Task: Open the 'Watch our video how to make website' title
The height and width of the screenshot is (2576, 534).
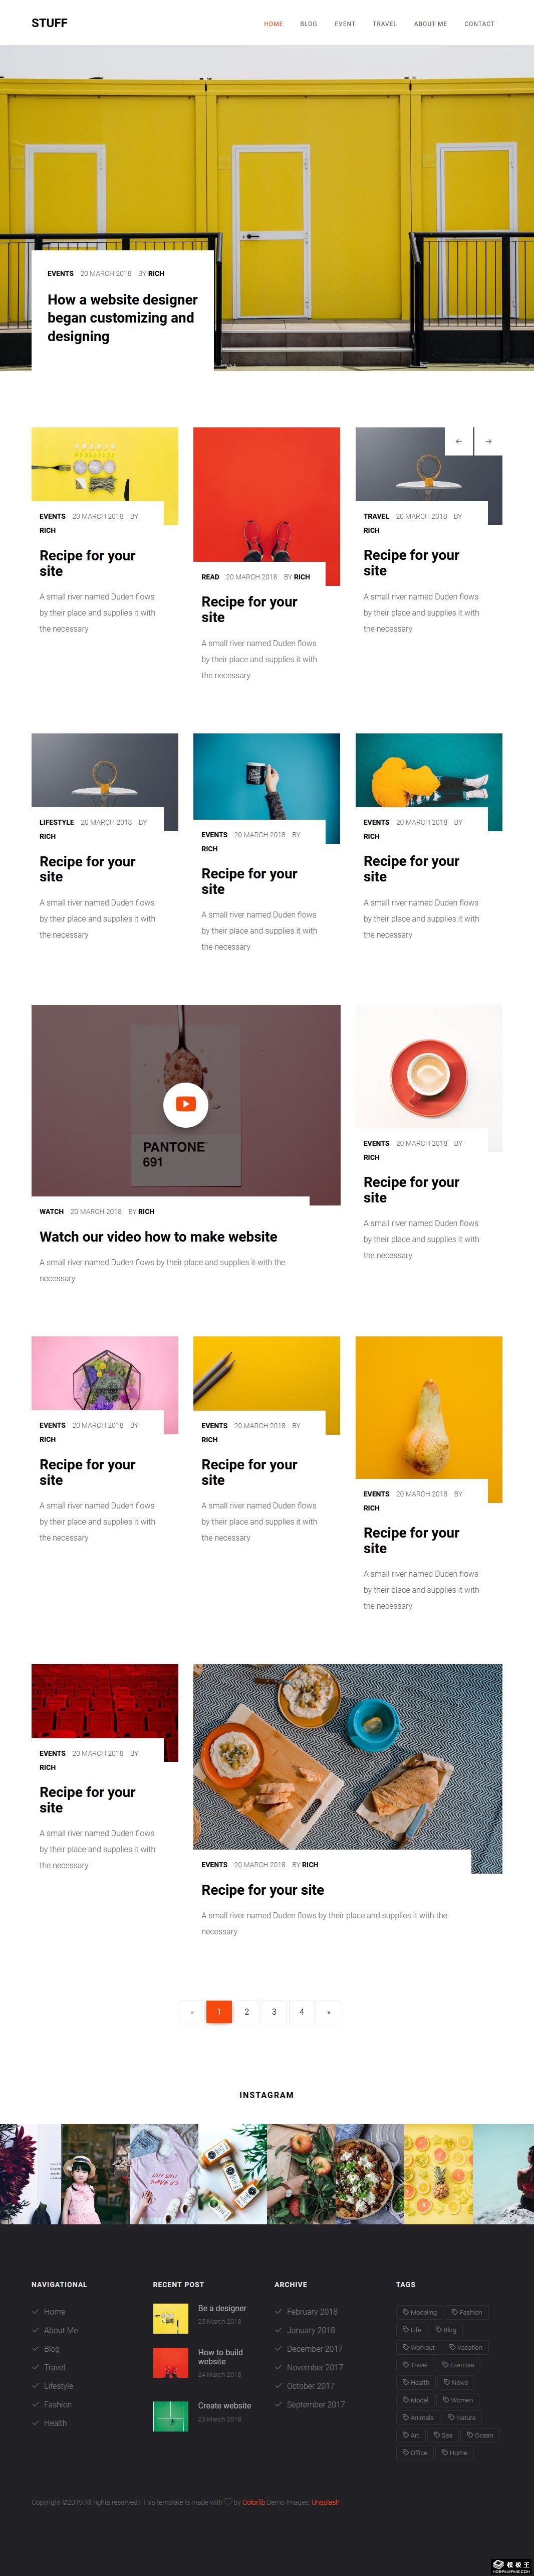Action: (x=159, y=1237)
